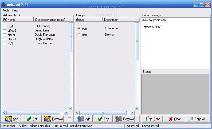Add a new group in Groups panel

[84, 119]
